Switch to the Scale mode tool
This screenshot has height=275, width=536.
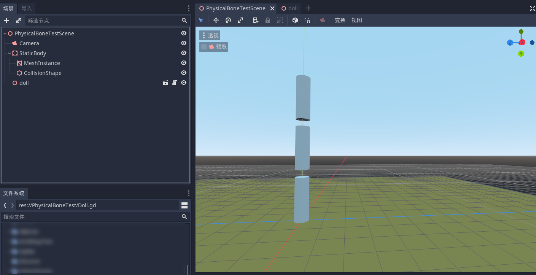[x=240, y=20]
